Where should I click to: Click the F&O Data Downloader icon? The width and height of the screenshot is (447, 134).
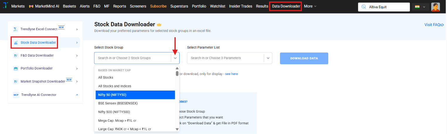click(16, 55)
